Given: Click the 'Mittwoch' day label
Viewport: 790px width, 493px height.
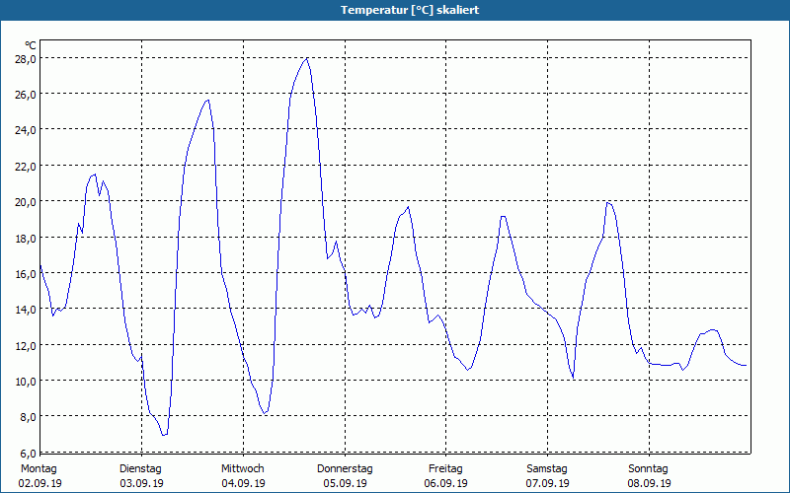Looking at the screenshot, I should tap(243, 469).
